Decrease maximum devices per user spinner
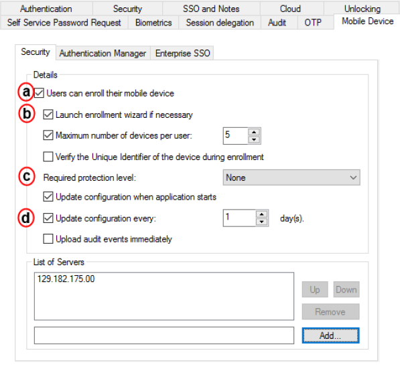Screen dimensions: 400x365 [254, 139]
